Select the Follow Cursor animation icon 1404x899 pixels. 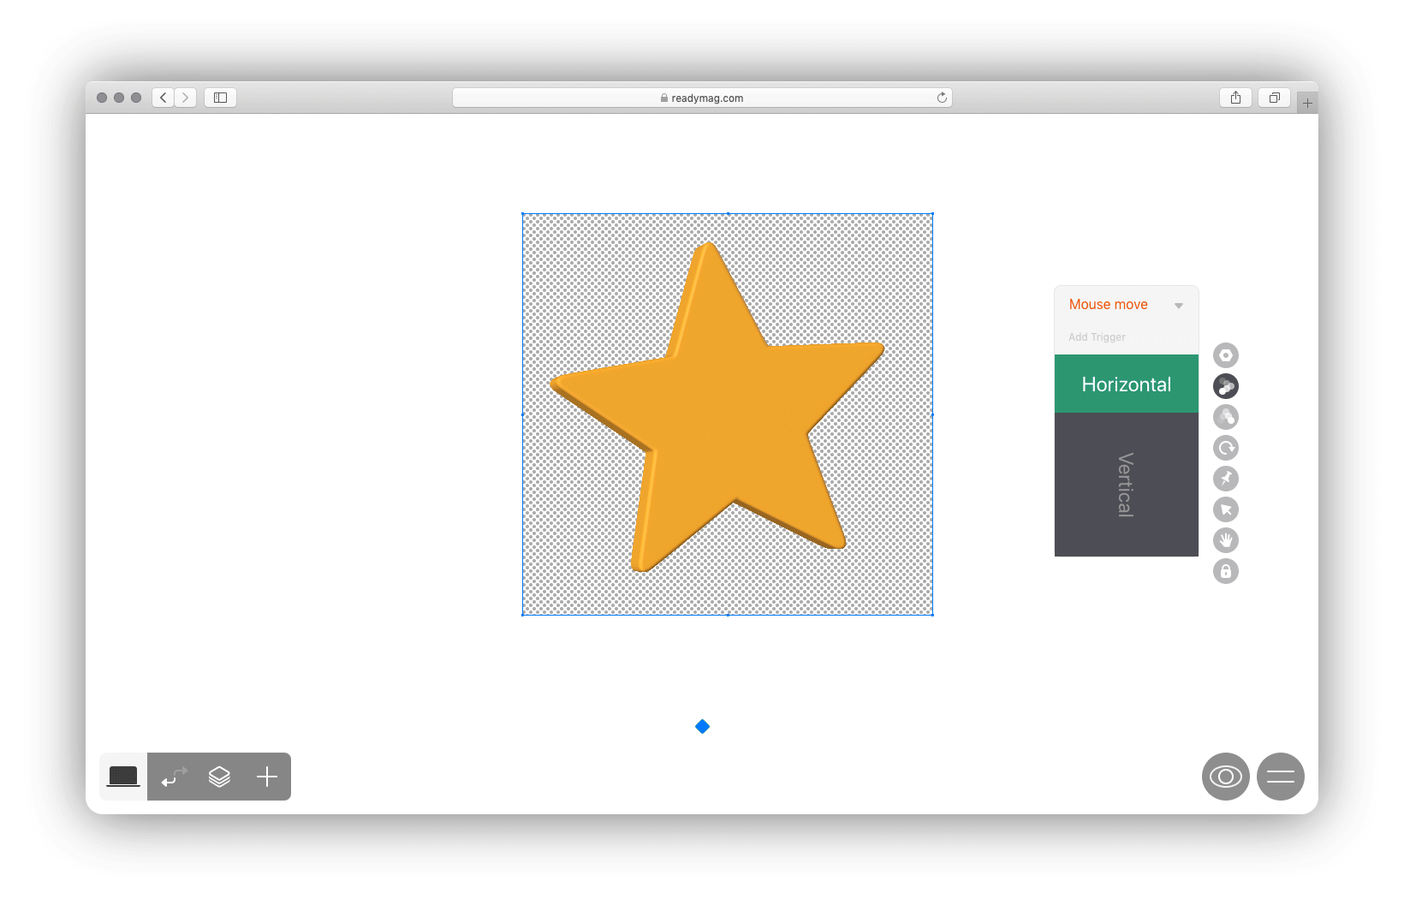pyautogui.click(x=1226, y=509)
